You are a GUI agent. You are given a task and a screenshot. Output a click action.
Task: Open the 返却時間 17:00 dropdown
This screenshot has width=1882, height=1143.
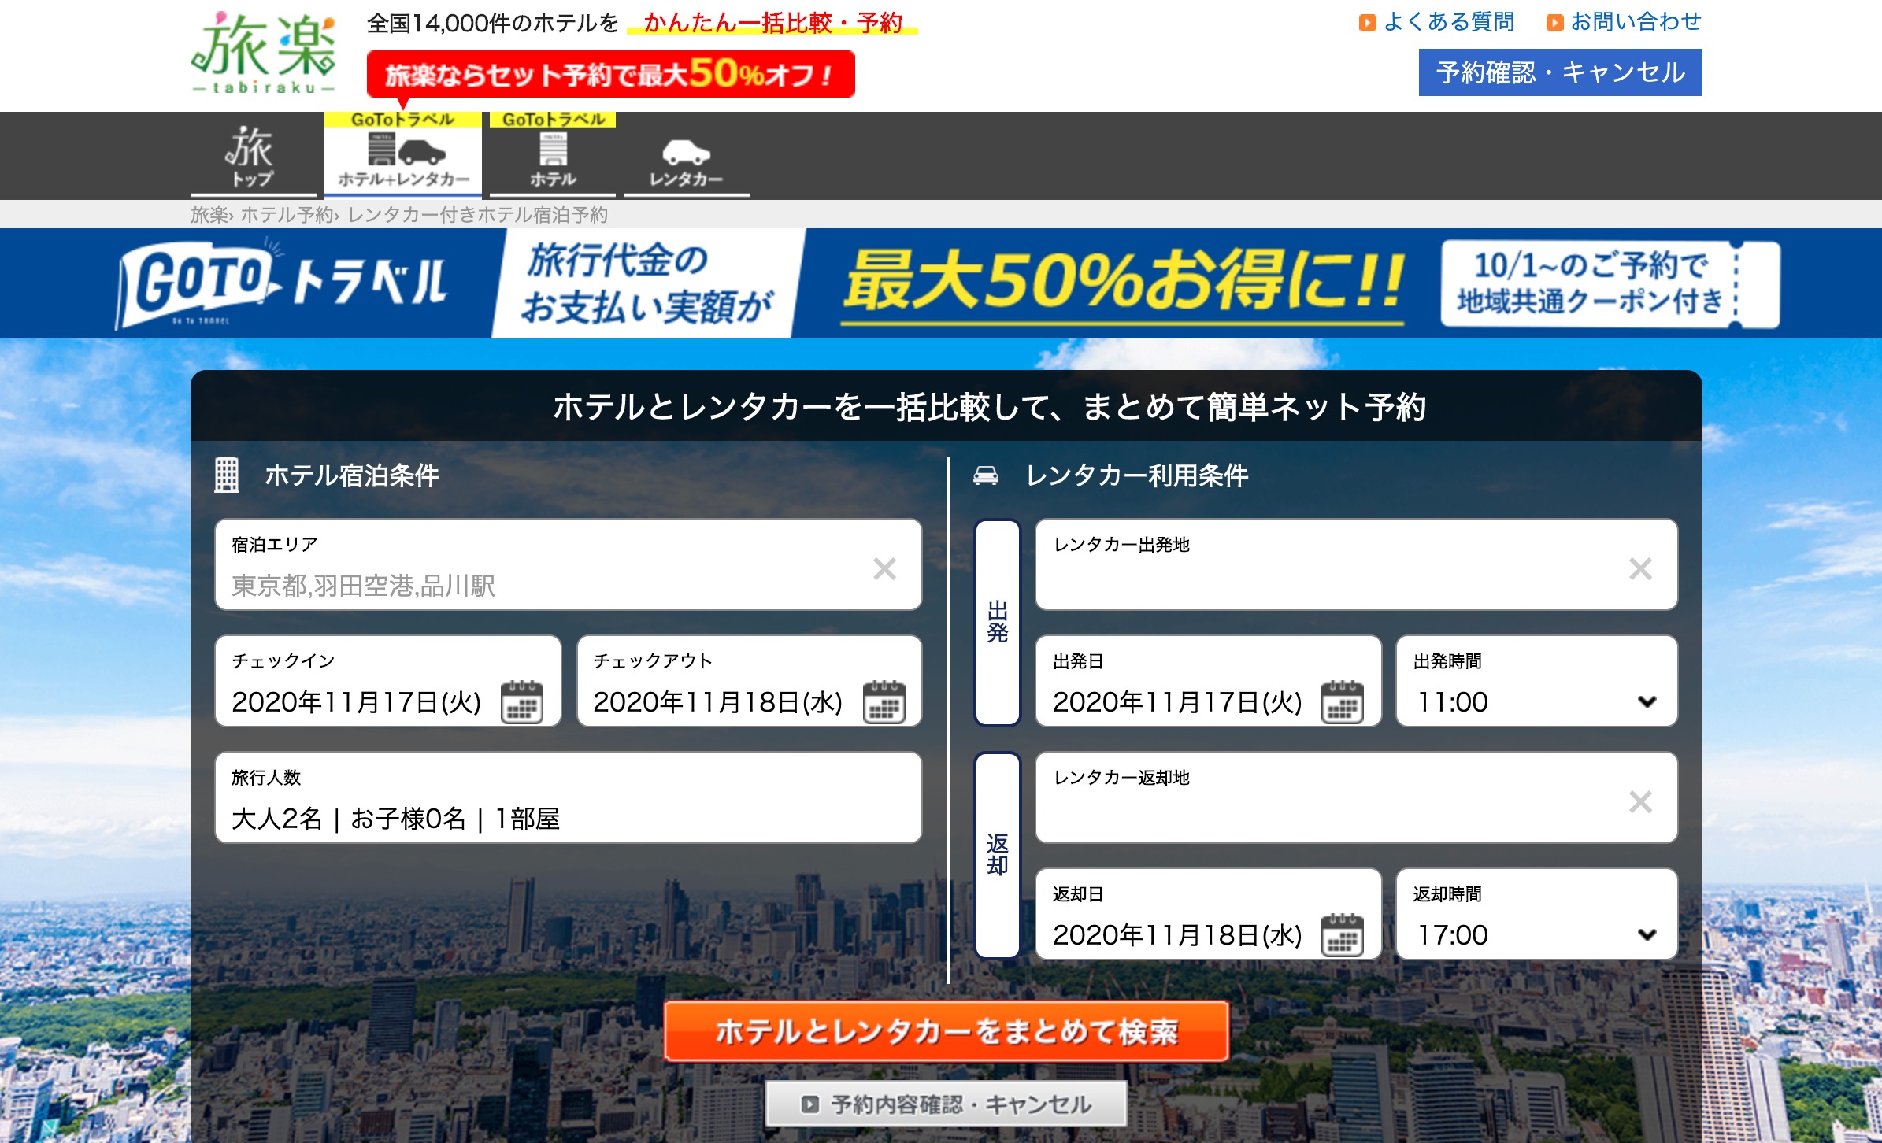(x=1537, y=914)
